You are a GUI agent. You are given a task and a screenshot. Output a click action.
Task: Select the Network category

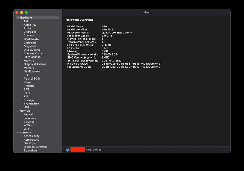[x=25, y=111]
